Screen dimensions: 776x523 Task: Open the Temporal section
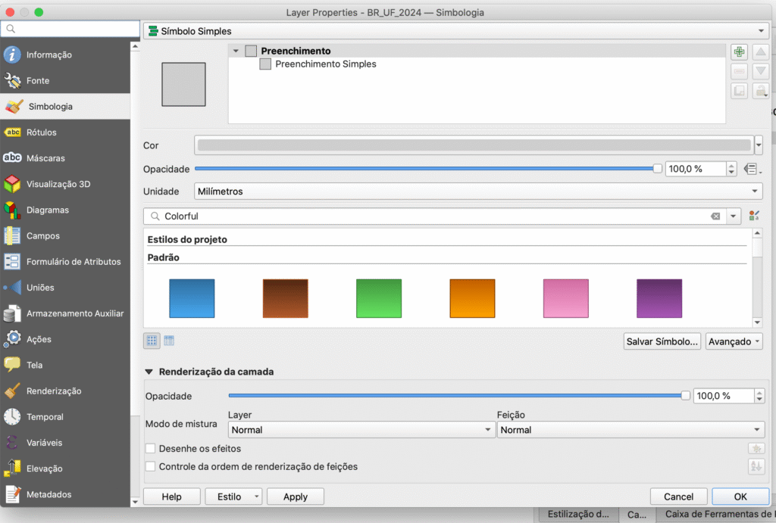click(x=65, y=417)
